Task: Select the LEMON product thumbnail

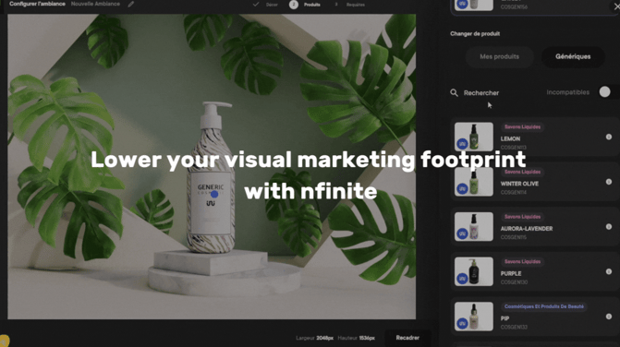Action: coord(474,137)
